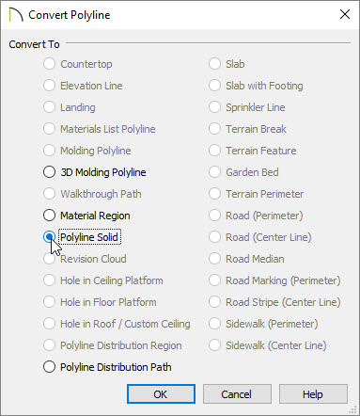The image size is (360, 416).
Task: Click the Cancel button
Action: coord(237,394)
